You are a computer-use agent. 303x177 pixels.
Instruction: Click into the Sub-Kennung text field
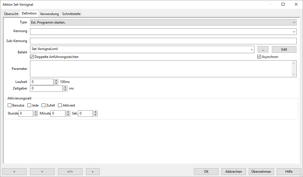(163, 41)
